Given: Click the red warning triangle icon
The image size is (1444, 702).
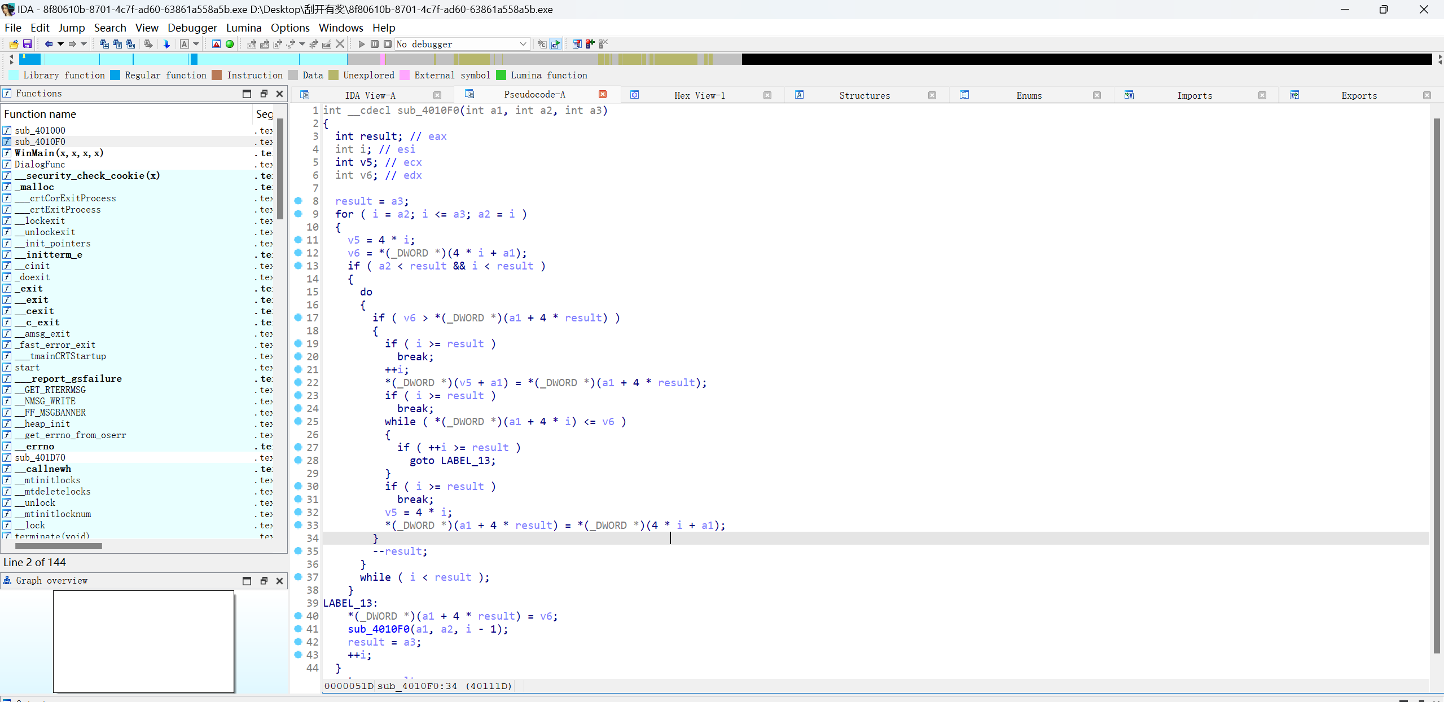Looking at the screenshot, I should coord(217,44).
